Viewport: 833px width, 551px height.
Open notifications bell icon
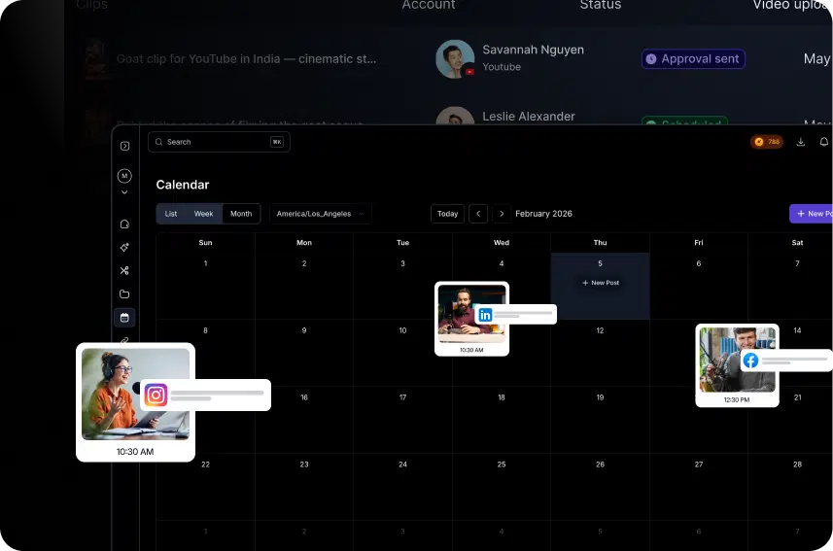pos(824,142)
